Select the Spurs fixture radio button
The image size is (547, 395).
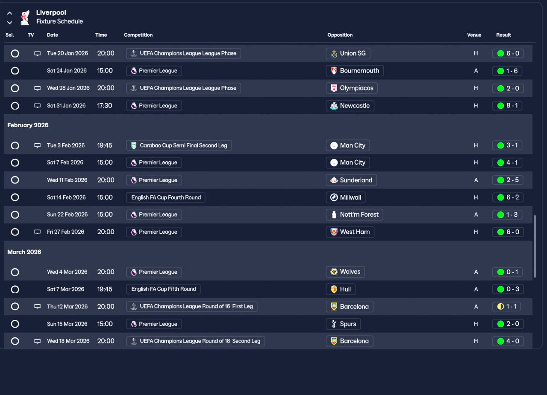click(15, 324)
